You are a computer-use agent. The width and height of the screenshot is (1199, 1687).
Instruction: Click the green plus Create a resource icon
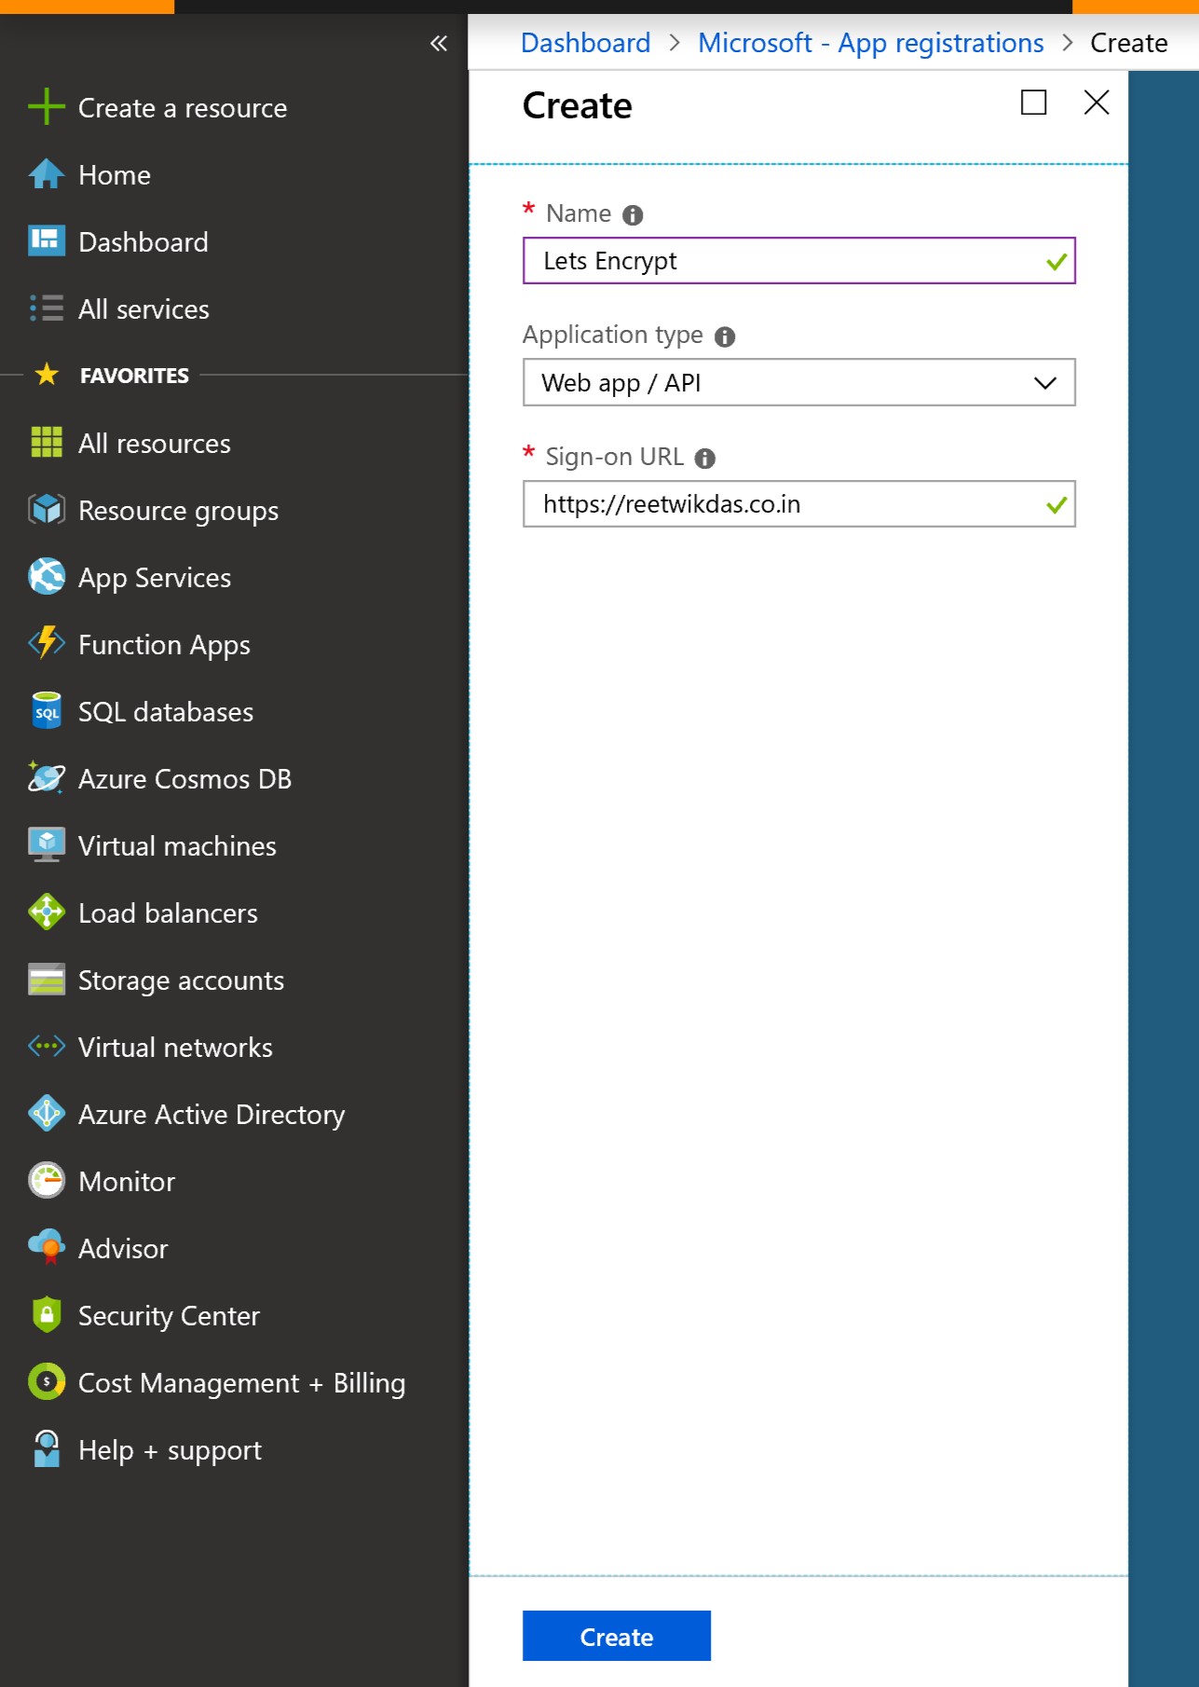pyautogui.click(x=47, y=107)
